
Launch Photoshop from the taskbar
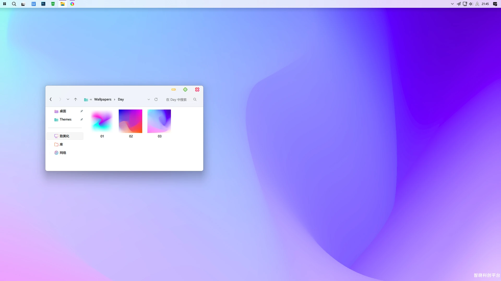point(43,4)
